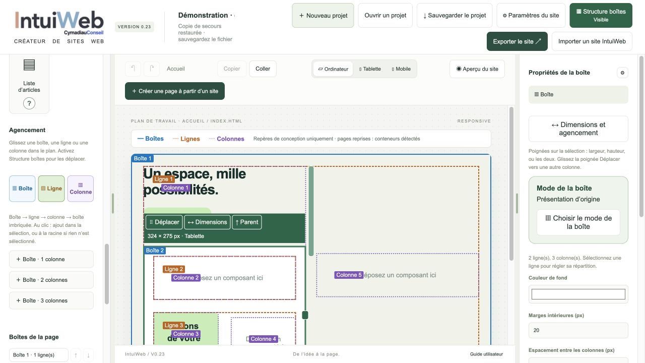Add a Colonne layout element
This screenshot has height=363, width=645.
[81, 189]
